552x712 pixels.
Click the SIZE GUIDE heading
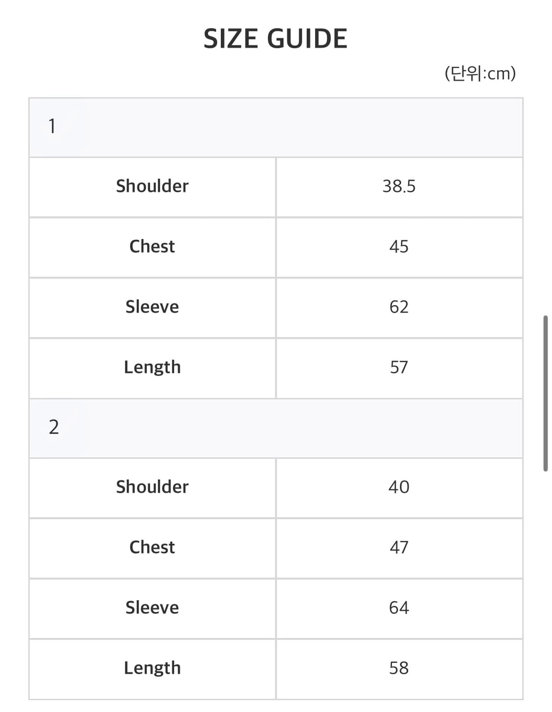click(275, 39)
